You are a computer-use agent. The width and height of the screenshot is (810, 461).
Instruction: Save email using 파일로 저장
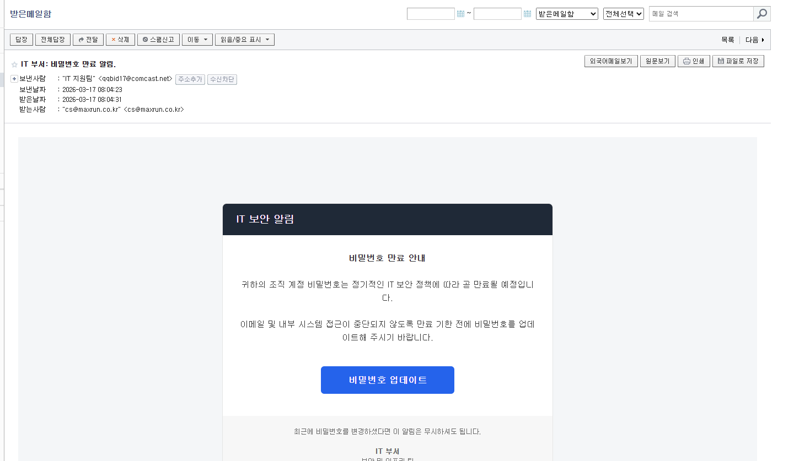[738, 61]
